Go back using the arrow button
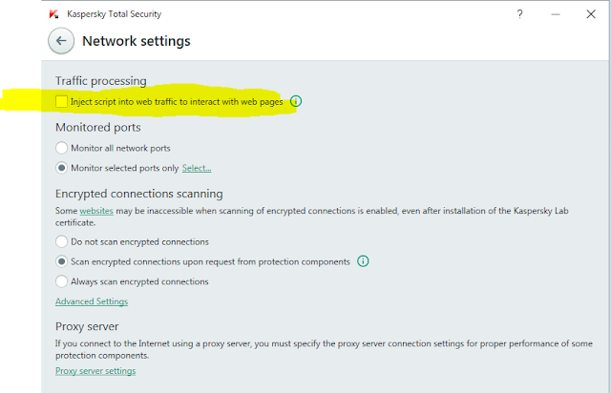Image resolution: width=611 pixels, height=393 pixels. click(x=61, y=41)
